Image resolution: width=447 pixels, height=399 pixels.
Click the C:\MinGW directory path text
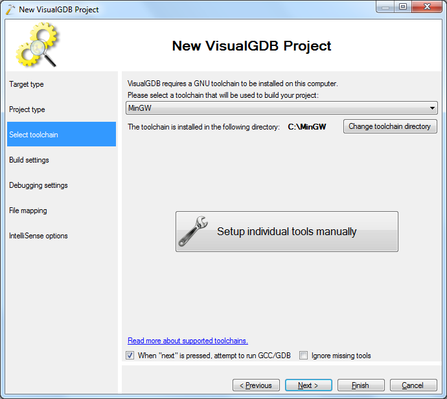point(306,126)
